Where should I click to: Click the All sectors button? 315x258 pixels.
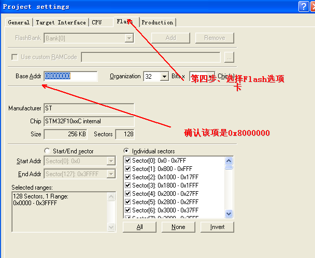click(x=139, y=227)
